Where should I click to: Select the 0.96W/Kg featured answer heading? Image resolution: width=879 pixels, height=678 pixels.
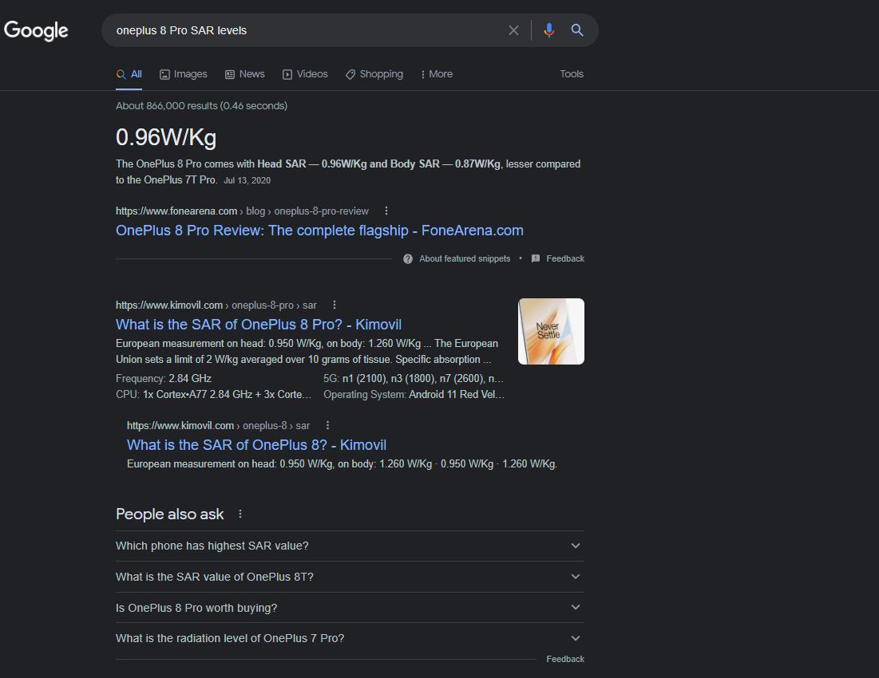coord(166,138)
